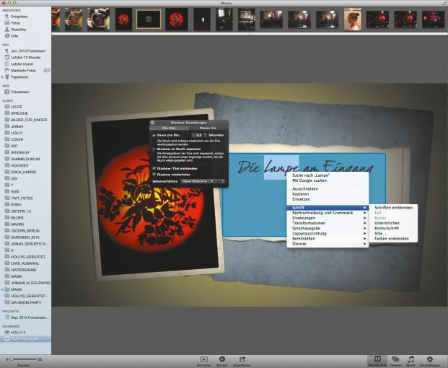The image size is (448, 368).
Task: Expand the Transformationen submenu
Action: coord(328,223)
